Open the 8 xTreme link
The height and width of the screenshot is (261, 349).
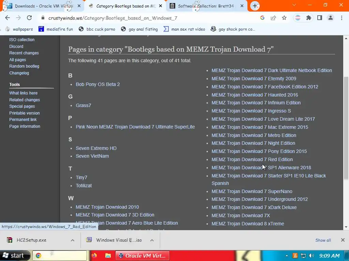tap(248, 224)
